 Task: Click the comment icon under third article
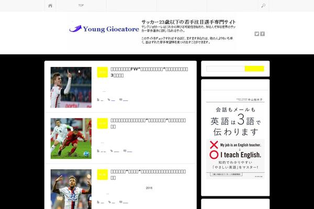121,202
